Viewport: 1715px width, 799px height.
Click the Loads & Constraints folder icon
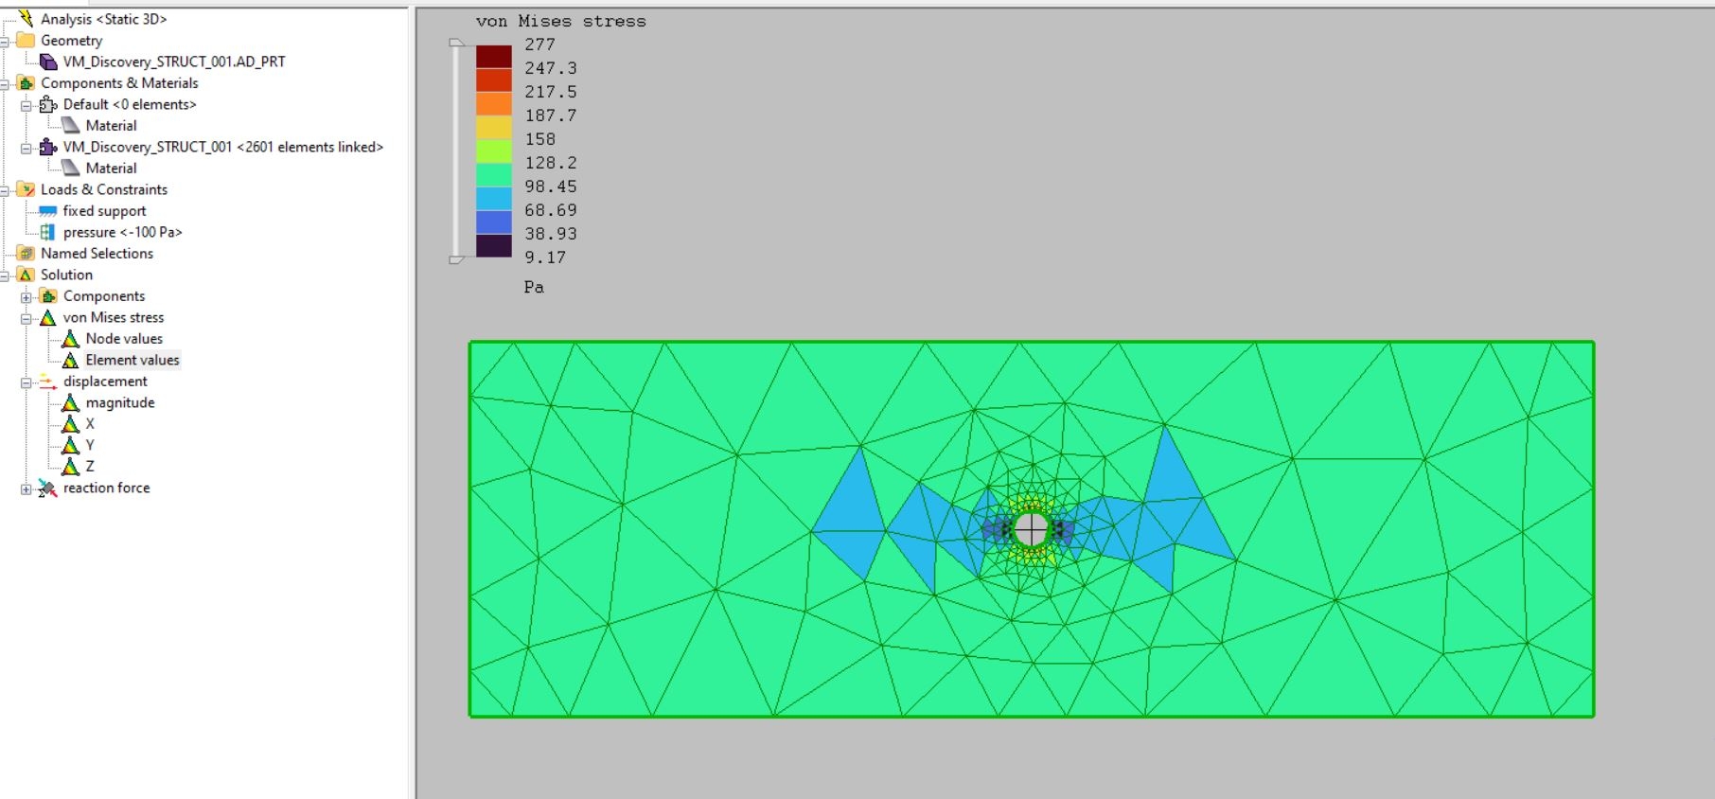(26, 189)
